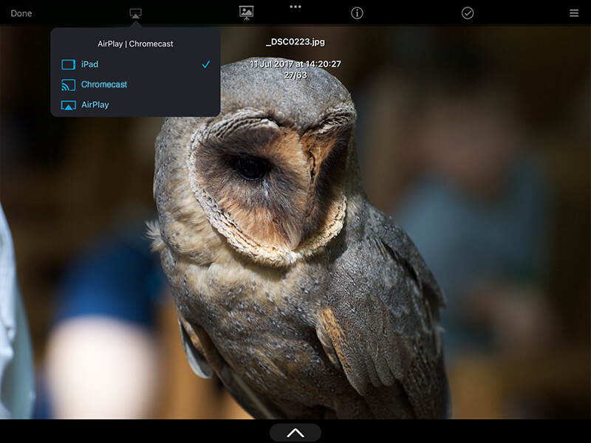Select AirPlay as display output
Viewport: 591px width, 443px height.
(135, 105)
